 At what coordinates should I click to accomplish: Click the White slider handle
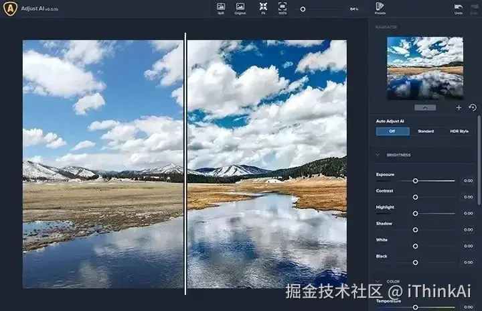[x=415, y=246]
